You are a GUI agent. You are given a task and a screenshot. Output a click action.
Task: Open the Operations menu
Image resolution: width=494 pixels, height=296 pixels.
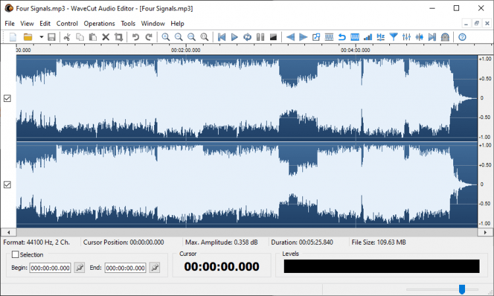pos(99,23)
